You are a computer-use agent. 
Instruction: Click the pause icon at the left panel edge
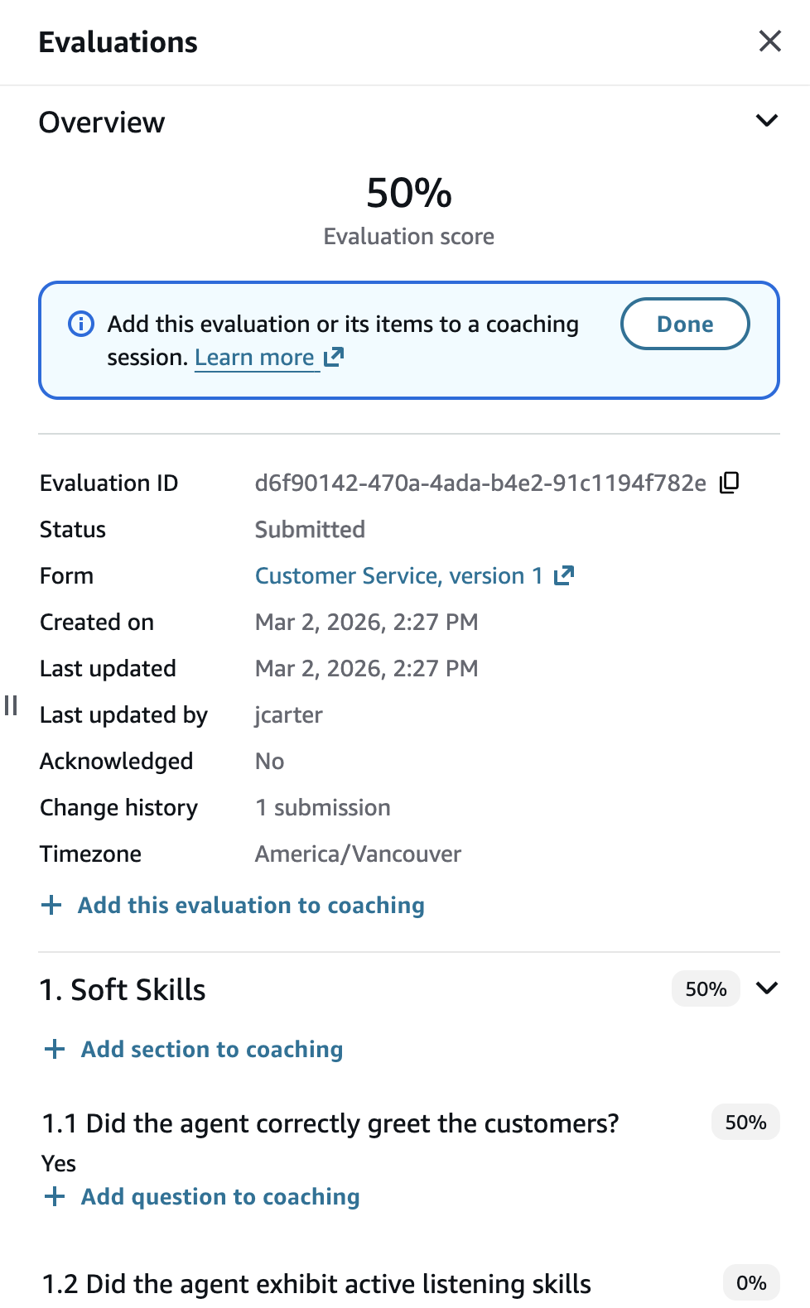[11, 706]
